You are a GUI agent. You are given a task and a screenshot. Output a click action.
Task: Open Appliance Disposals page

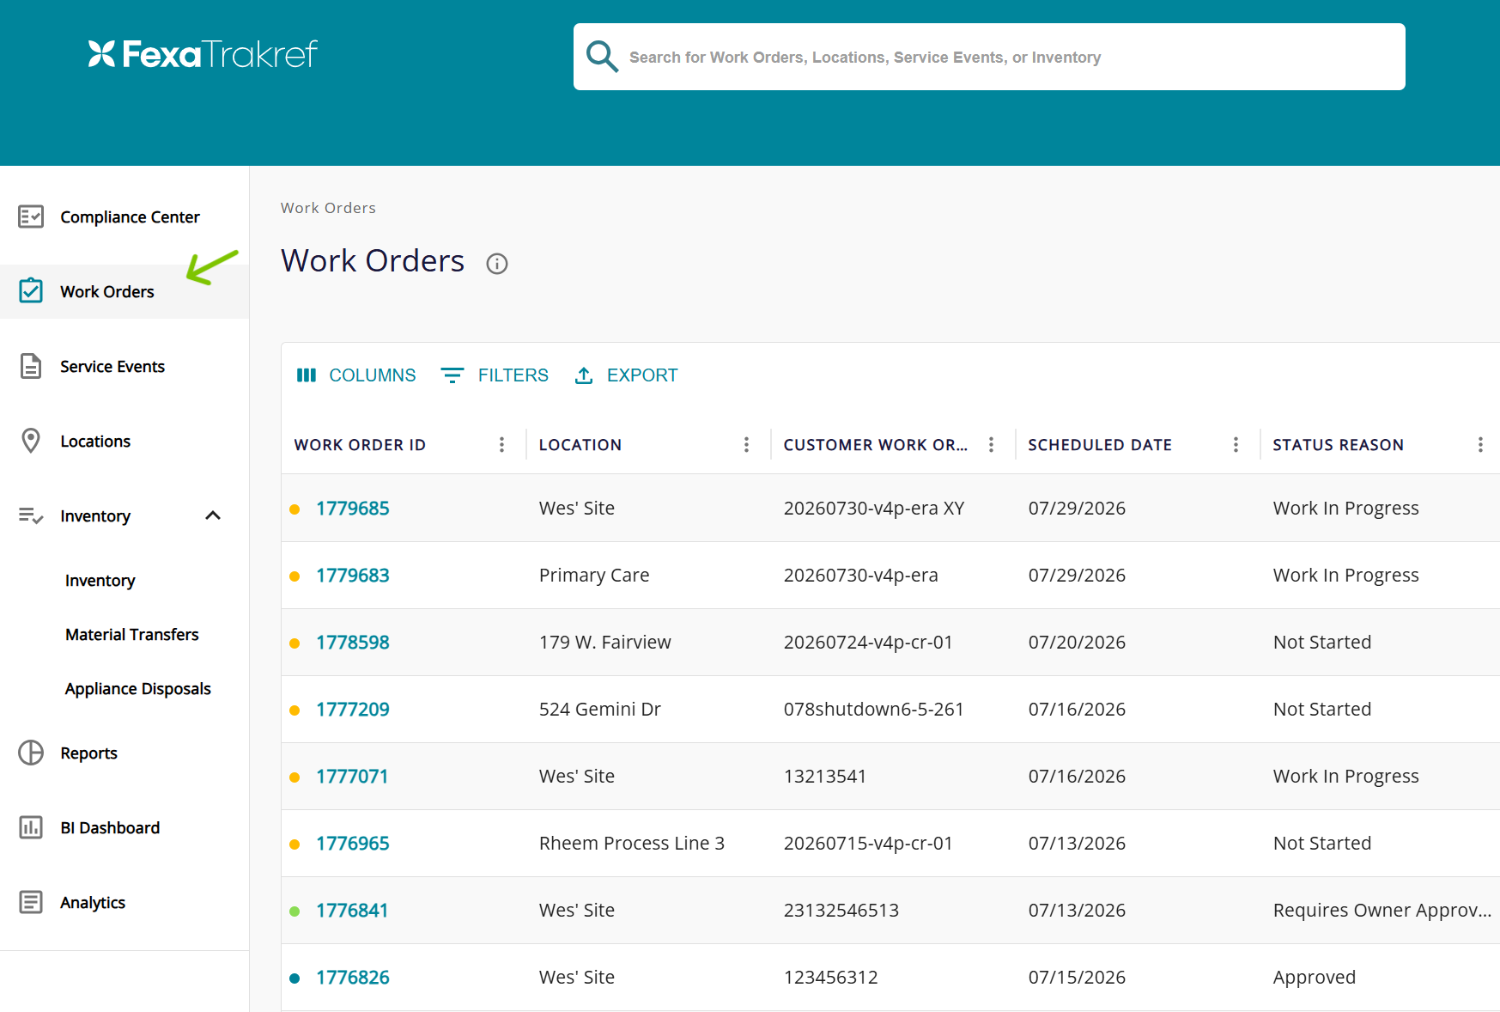pos(138,689)
